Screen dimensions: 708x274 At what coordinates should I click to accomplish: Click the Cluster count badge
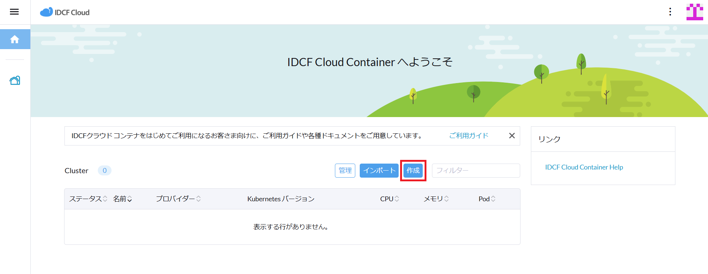tap(104, 171)
